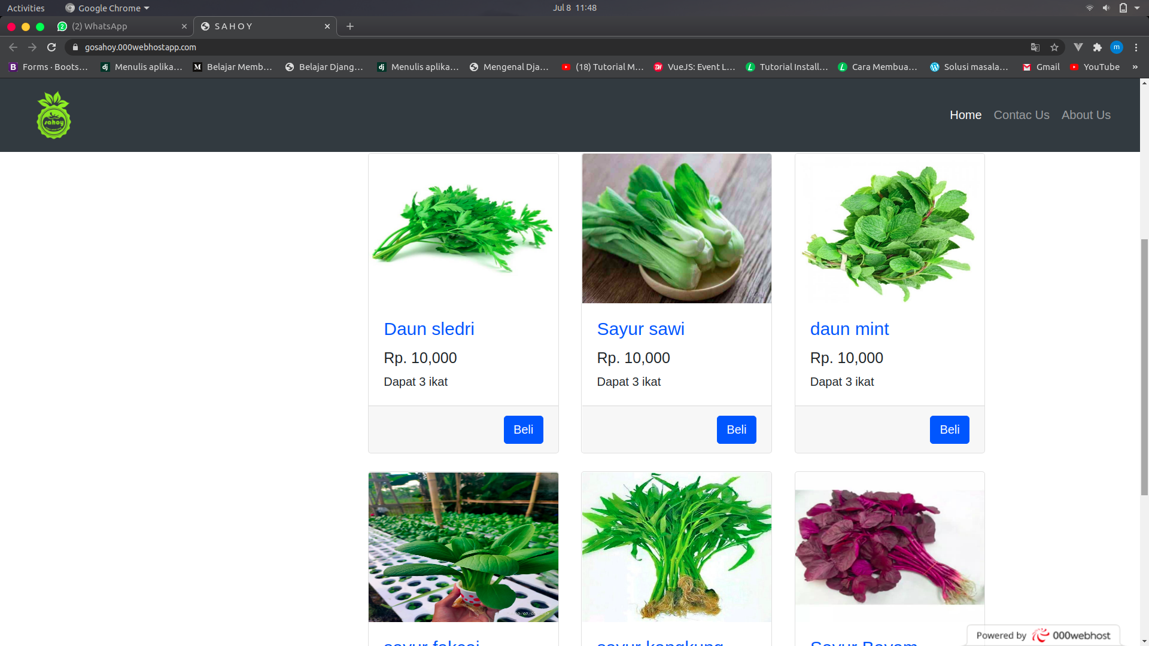Open the Gmail bookmark

click(1041, 67)
